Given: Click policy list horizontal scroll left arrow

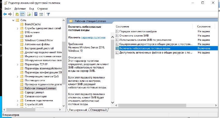Looking at the screenshot, I should pos(116,106).
